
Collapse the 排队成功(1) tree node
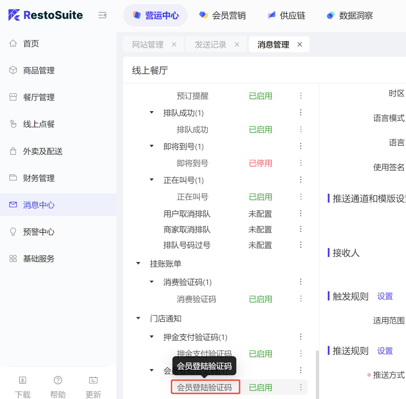pos(152,112)
